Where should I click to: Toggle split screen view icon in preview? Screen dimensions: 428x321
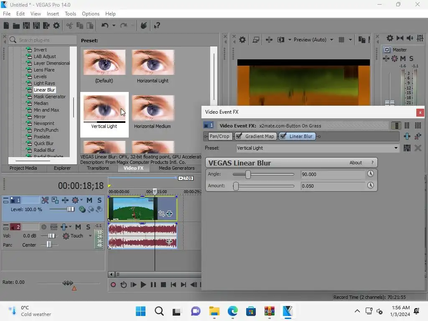(280, 40)
